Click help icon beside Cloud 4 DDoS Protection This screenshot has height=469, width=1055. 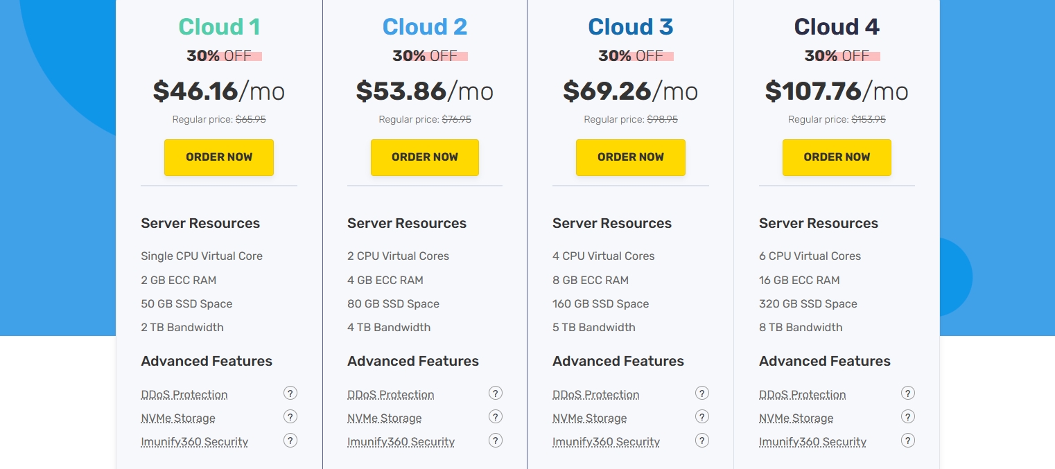tap(908, 393)
